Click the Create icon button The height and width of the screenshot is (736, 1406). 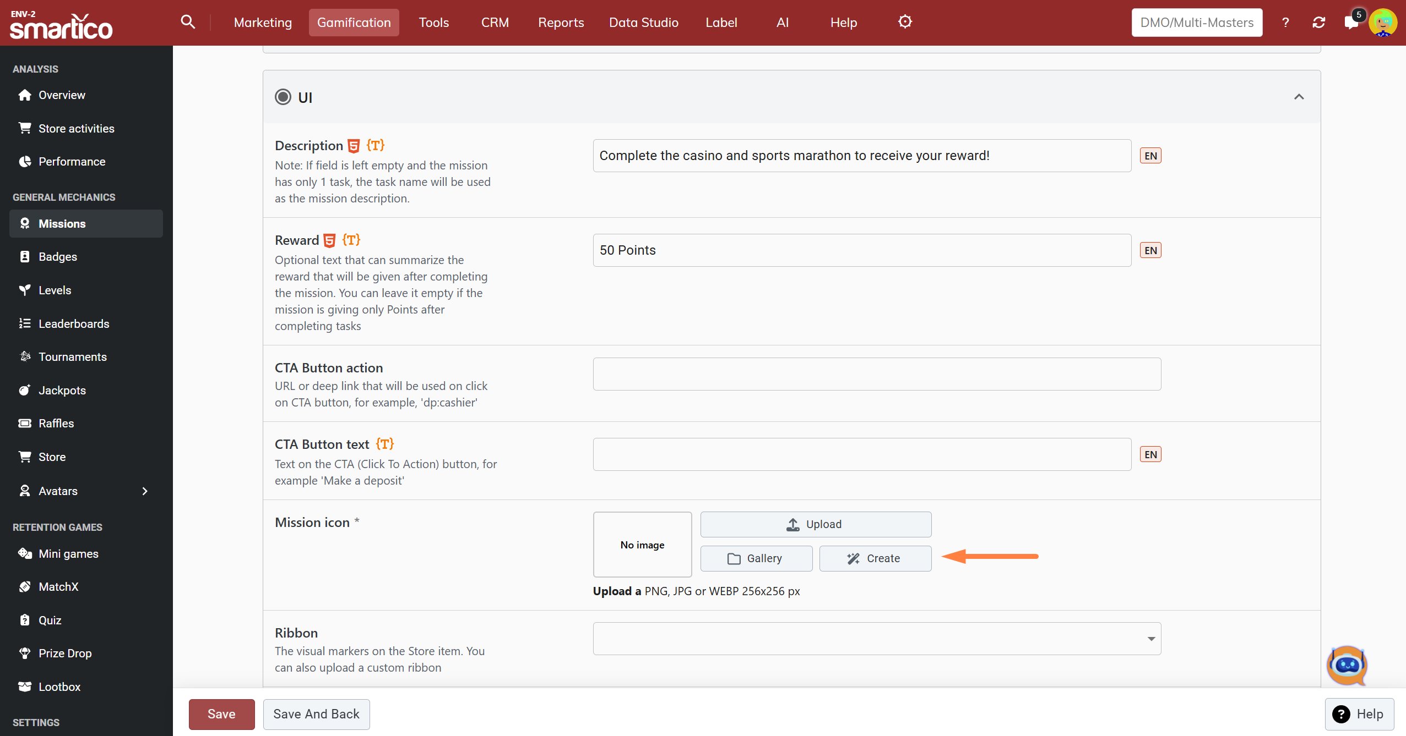point(875,558)
